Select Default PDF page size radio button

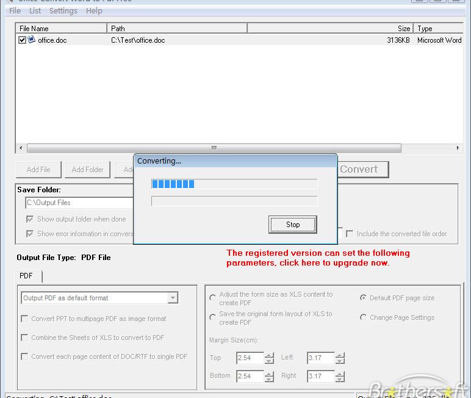364,298
